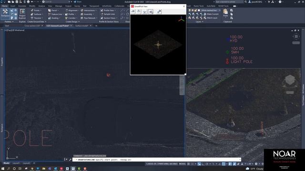Click the Corridor tool icon
305x171 pixels.
[66, 18]
